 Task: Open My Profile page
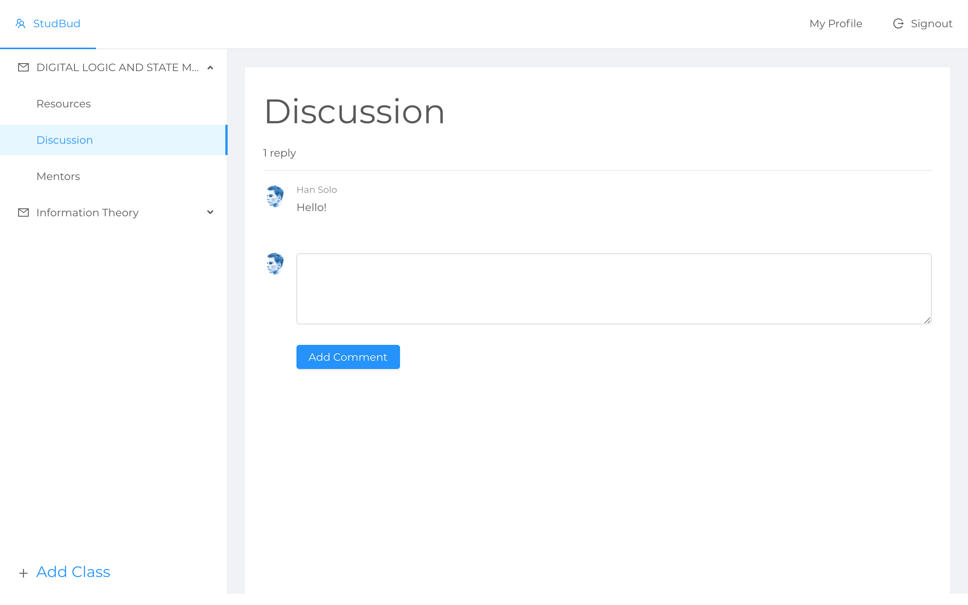pyautogui.click(x=836, y=23)
